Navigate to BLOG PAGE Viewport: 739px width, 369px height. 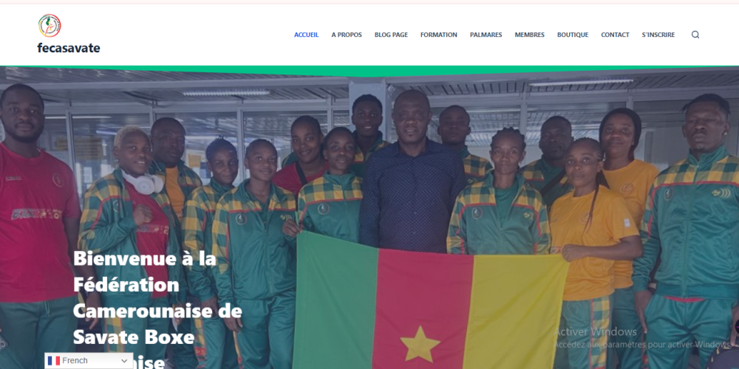[x=391, y=35]
